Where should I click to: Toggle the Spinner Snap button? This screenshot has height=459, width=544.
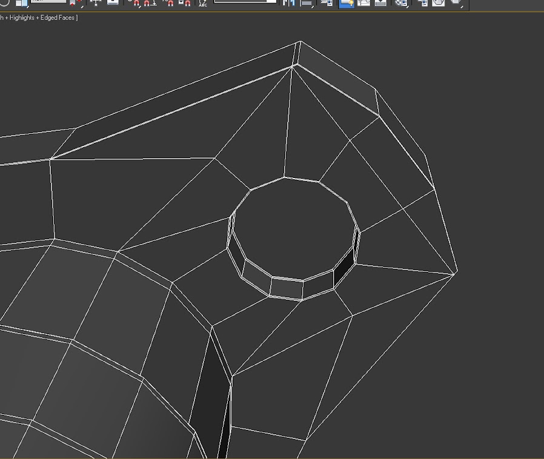(x=185, y=3)
